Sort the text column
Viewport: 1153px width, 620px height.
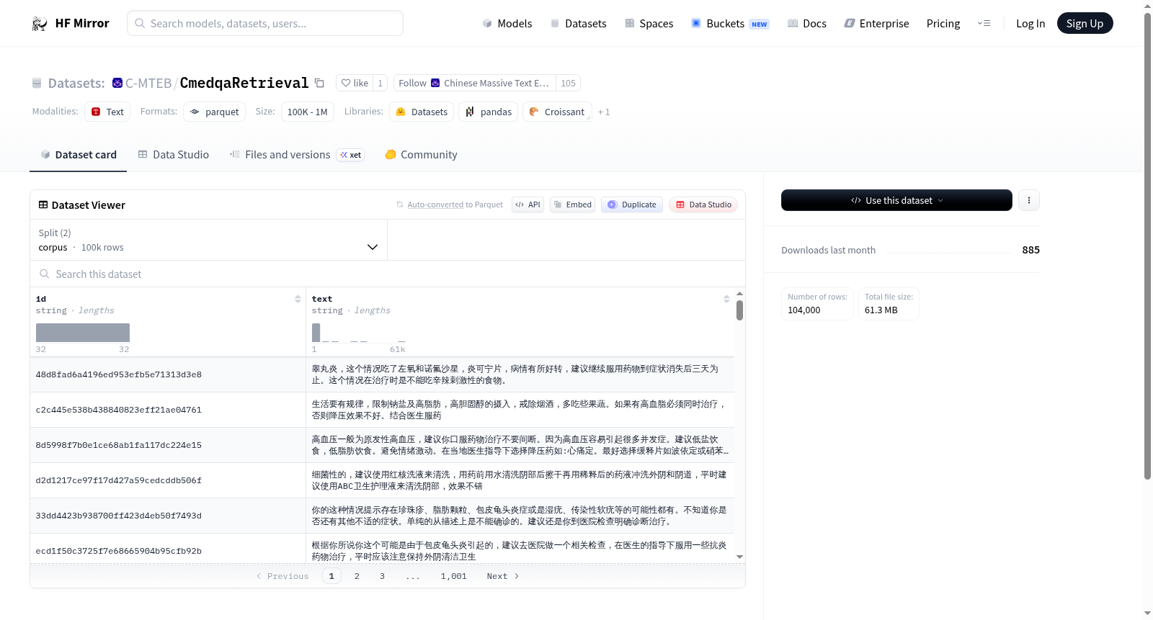726,299
